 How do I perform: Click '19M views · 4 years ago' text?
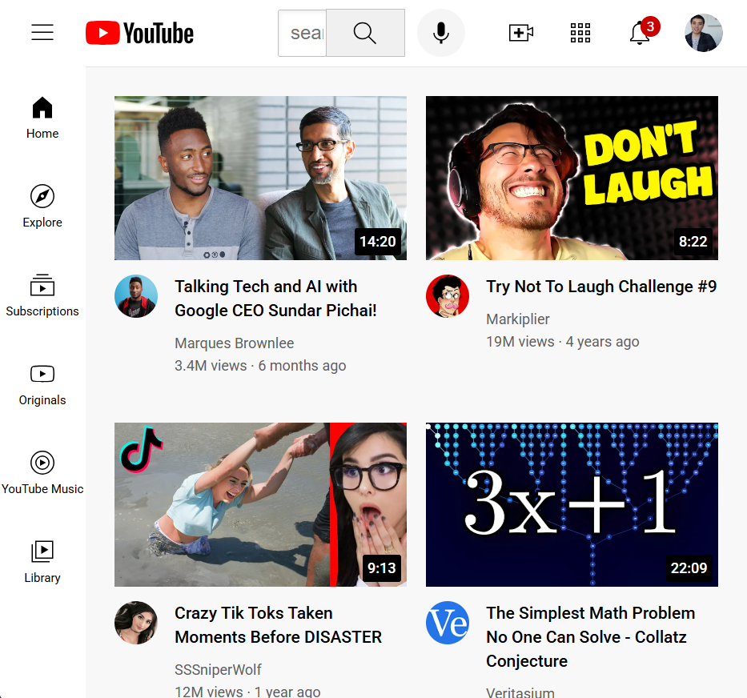562,342
